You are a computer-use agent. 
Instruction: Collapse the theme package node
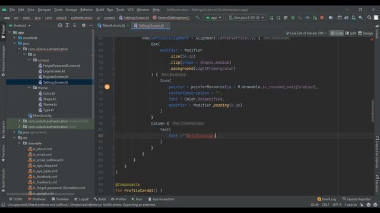29,88
